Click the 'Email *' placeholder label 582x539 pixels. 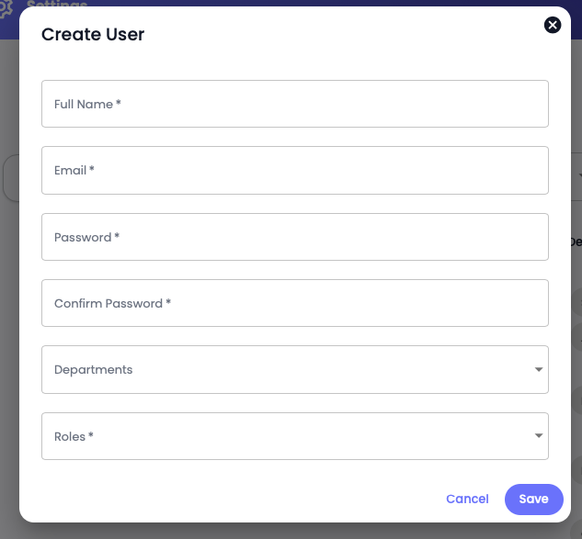pyautogui.click(x=74, y=171)
